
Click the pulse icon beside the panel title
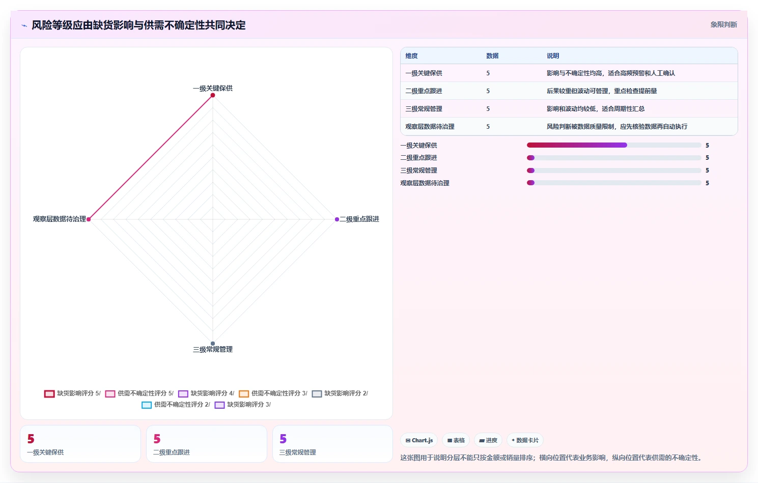point(24,25)
